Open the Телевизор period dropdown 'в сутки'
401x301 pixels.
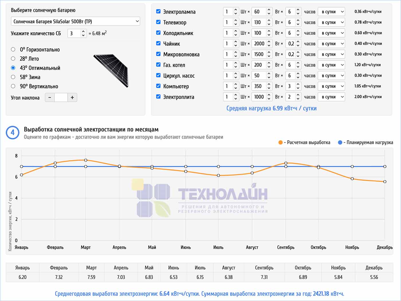pyautogui.click(x=331, y=22)
